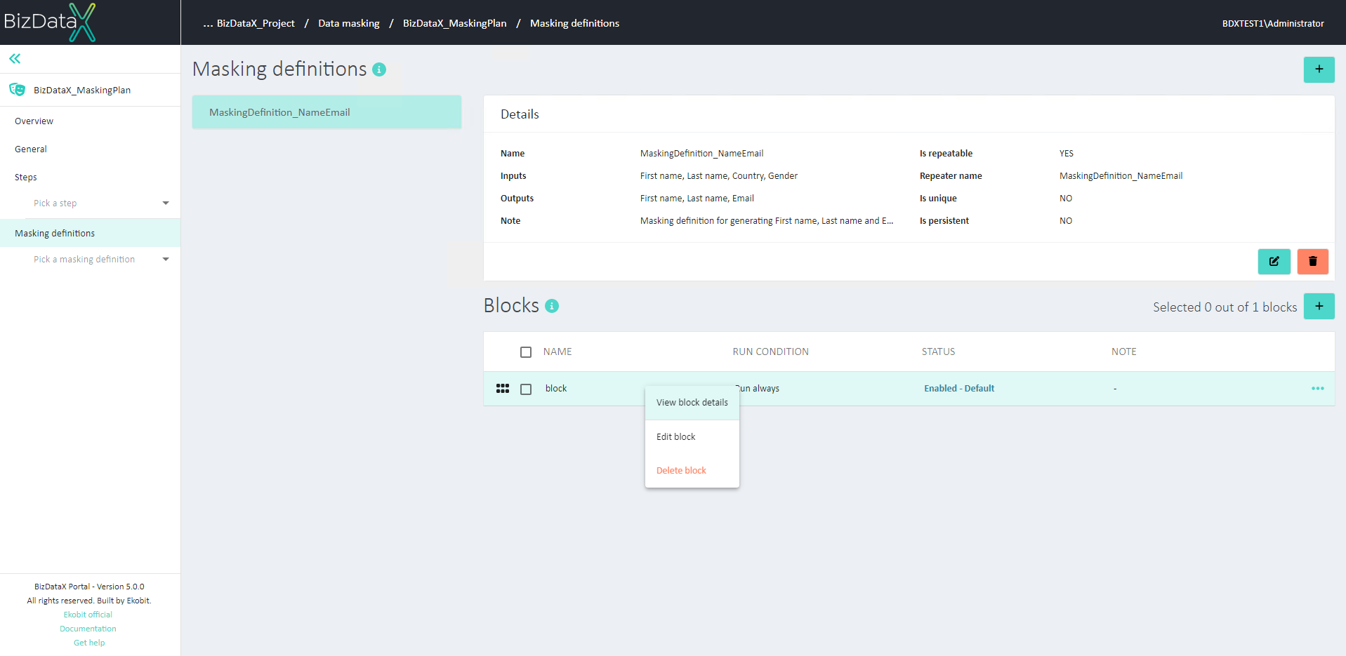Go to the Data masking breadcrumb
Screen dimensions: 1346x656
point(349,23)
